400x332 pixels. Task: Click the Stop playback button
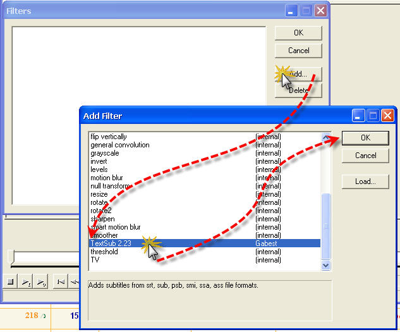pos(11,282)
